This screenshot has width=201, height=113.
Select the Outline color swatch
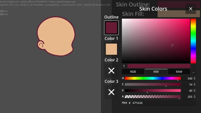click(x=111, y=28)
